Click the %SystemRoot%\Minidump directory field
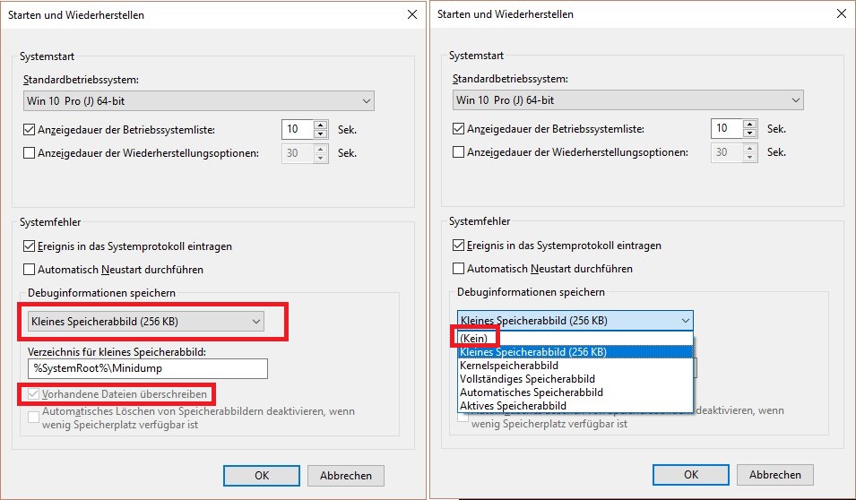This screenshot has width=856, height=500. coord(148,368)
